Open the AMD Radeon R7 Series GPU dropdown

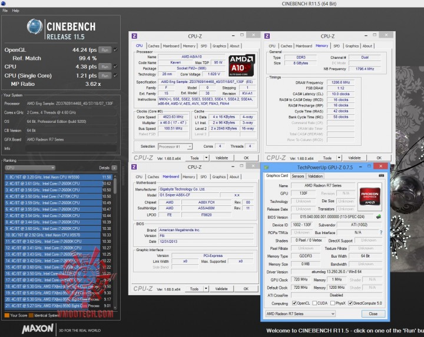coord(300,313)
